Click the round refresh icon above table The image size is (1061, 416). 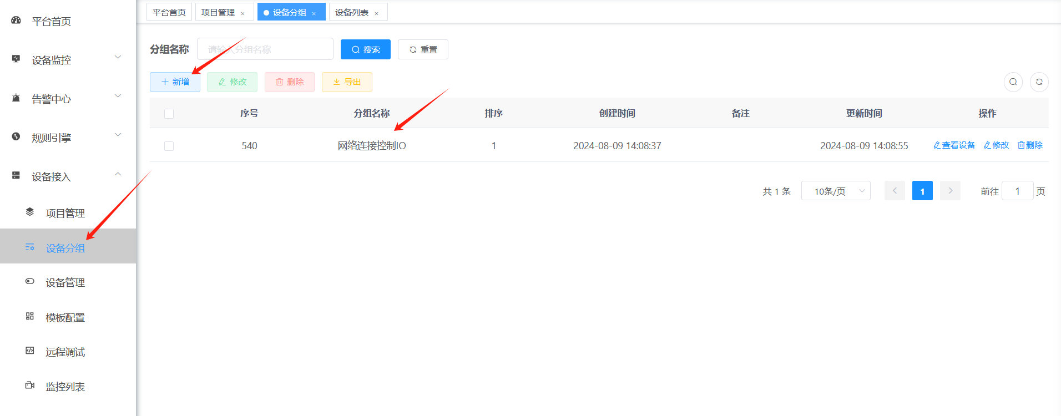tap(1039, 82)
